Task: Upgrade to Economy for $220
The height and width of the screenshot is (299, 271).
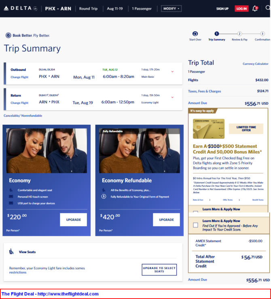Action: [74, 220]
